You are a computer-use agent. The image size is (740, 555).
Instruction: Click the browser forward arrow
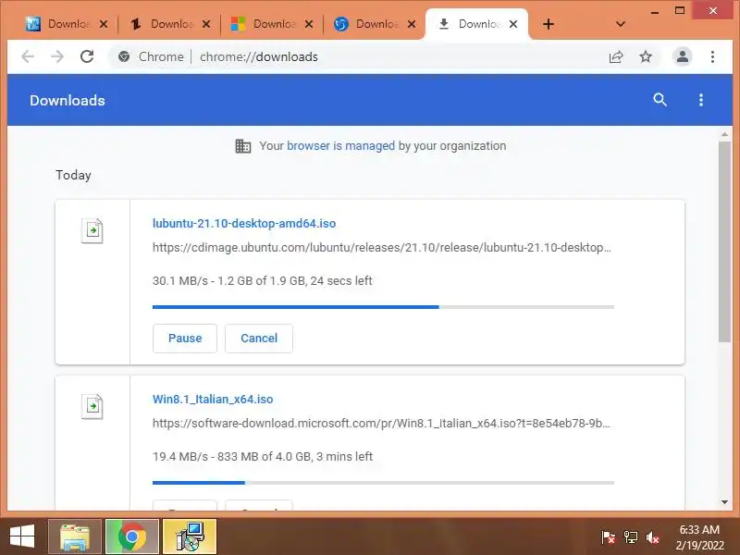57,56
